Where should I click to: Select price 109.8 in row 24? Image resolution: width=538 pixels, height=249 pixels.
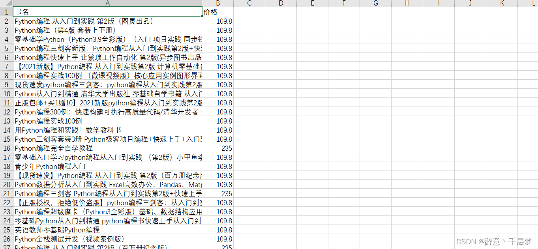pyautogui.click(x=217, y=221)
